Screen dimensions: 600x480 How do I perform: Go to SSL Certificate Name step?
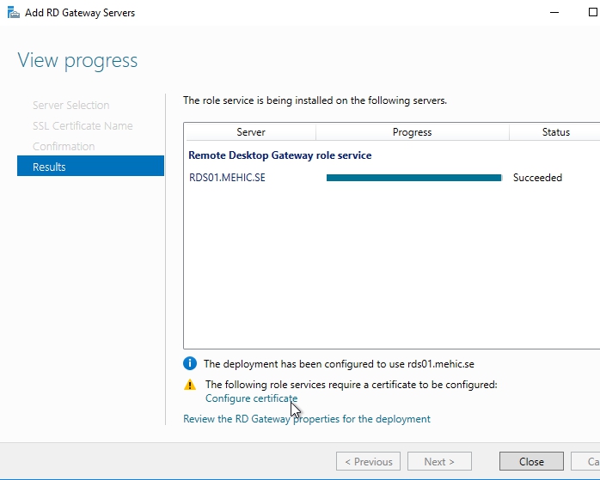tap(83, 125)
